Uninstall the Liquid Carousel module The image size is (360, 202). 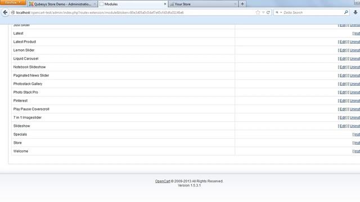coord(355,58)
